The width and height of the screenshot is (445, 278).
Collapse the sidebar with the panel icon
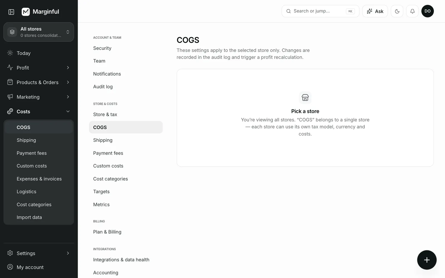pos(11,12)
